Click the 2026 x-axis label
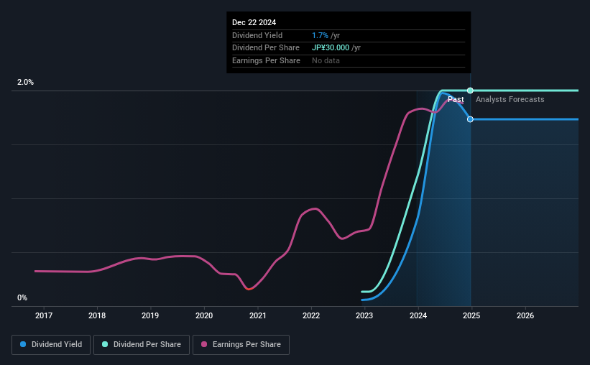Screen dimensions: 590x365 pos(525,315)
